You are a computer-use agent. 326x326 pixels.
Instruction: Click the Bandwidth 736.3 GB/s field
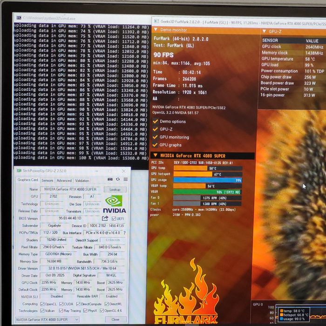tap(109, 261)
